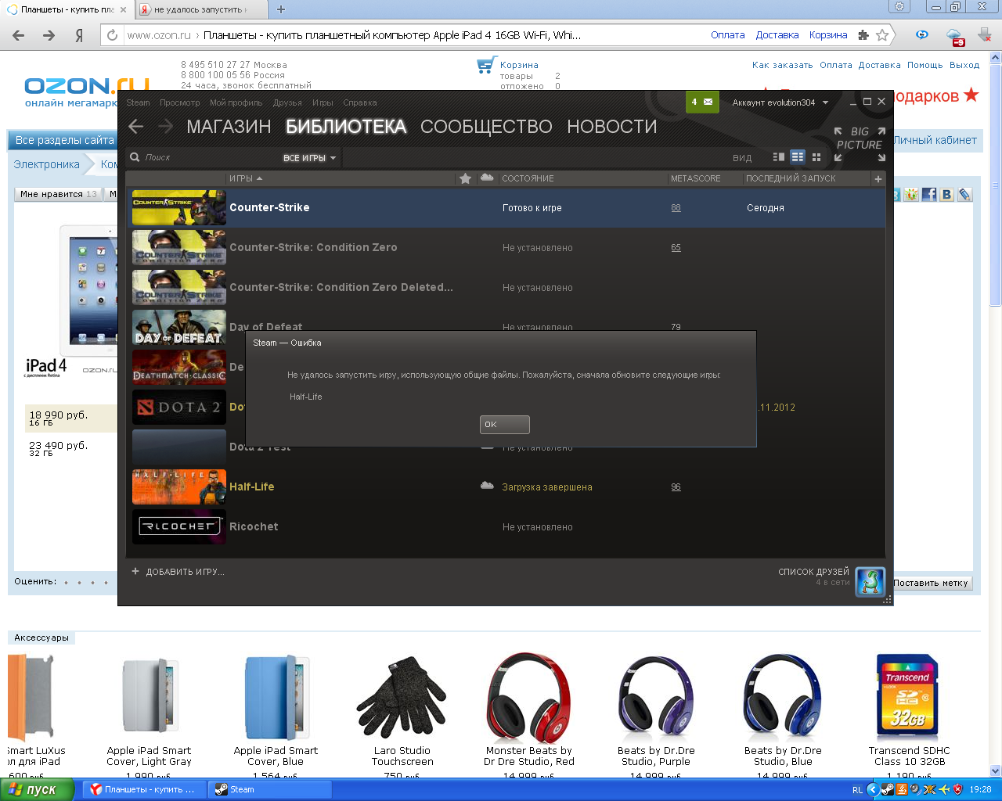The width and height of the screenshot is (1002, 801).
Task: Open Список друзей friends list
Action: 813,572
